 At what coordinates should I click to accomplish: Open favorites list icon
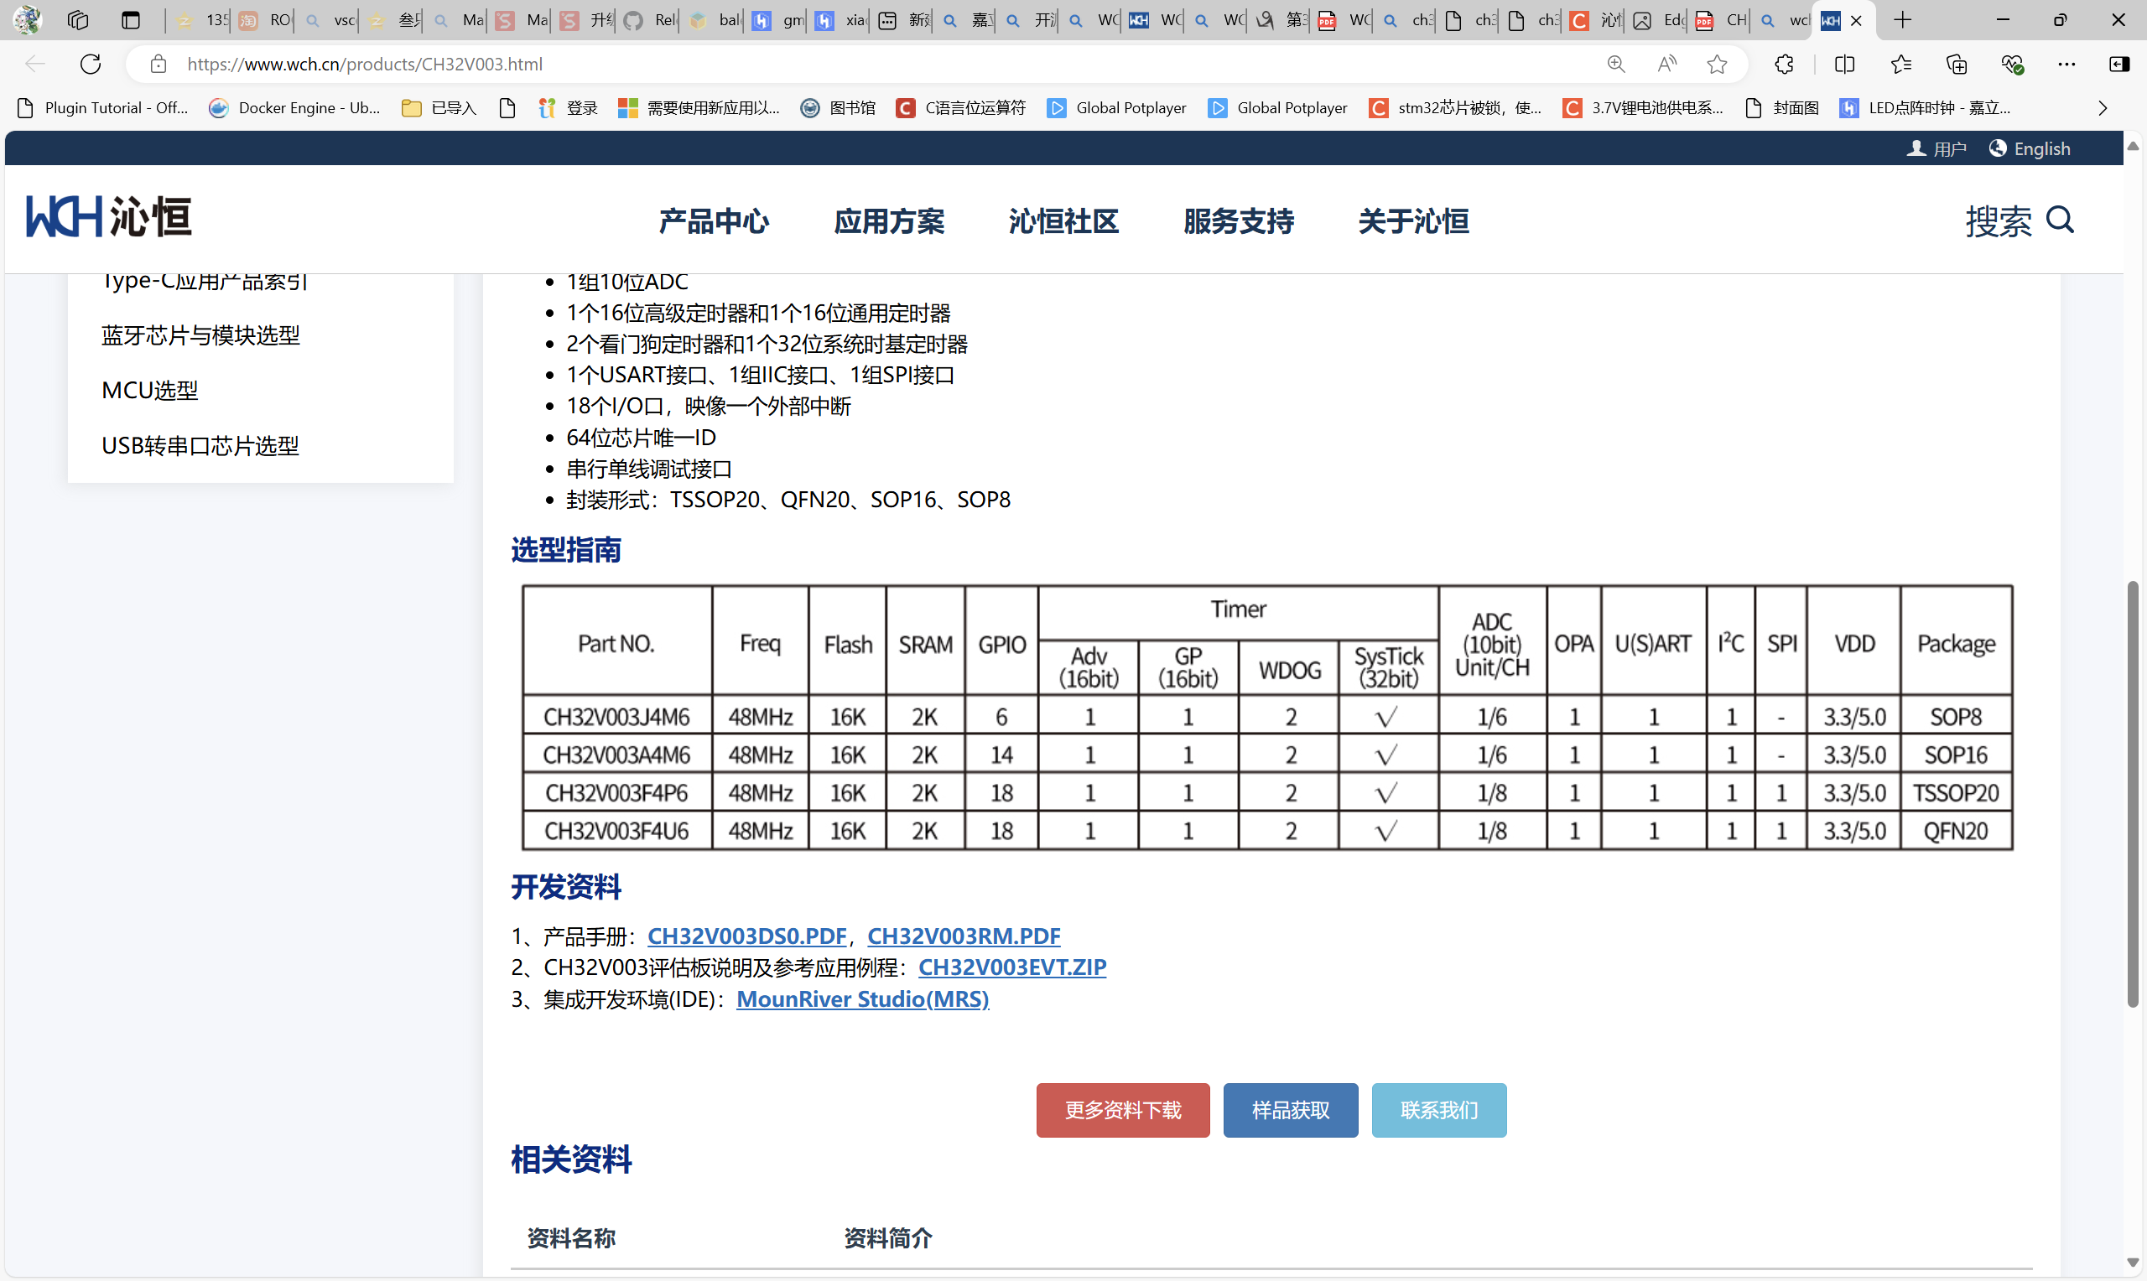tap(1901, 64)
